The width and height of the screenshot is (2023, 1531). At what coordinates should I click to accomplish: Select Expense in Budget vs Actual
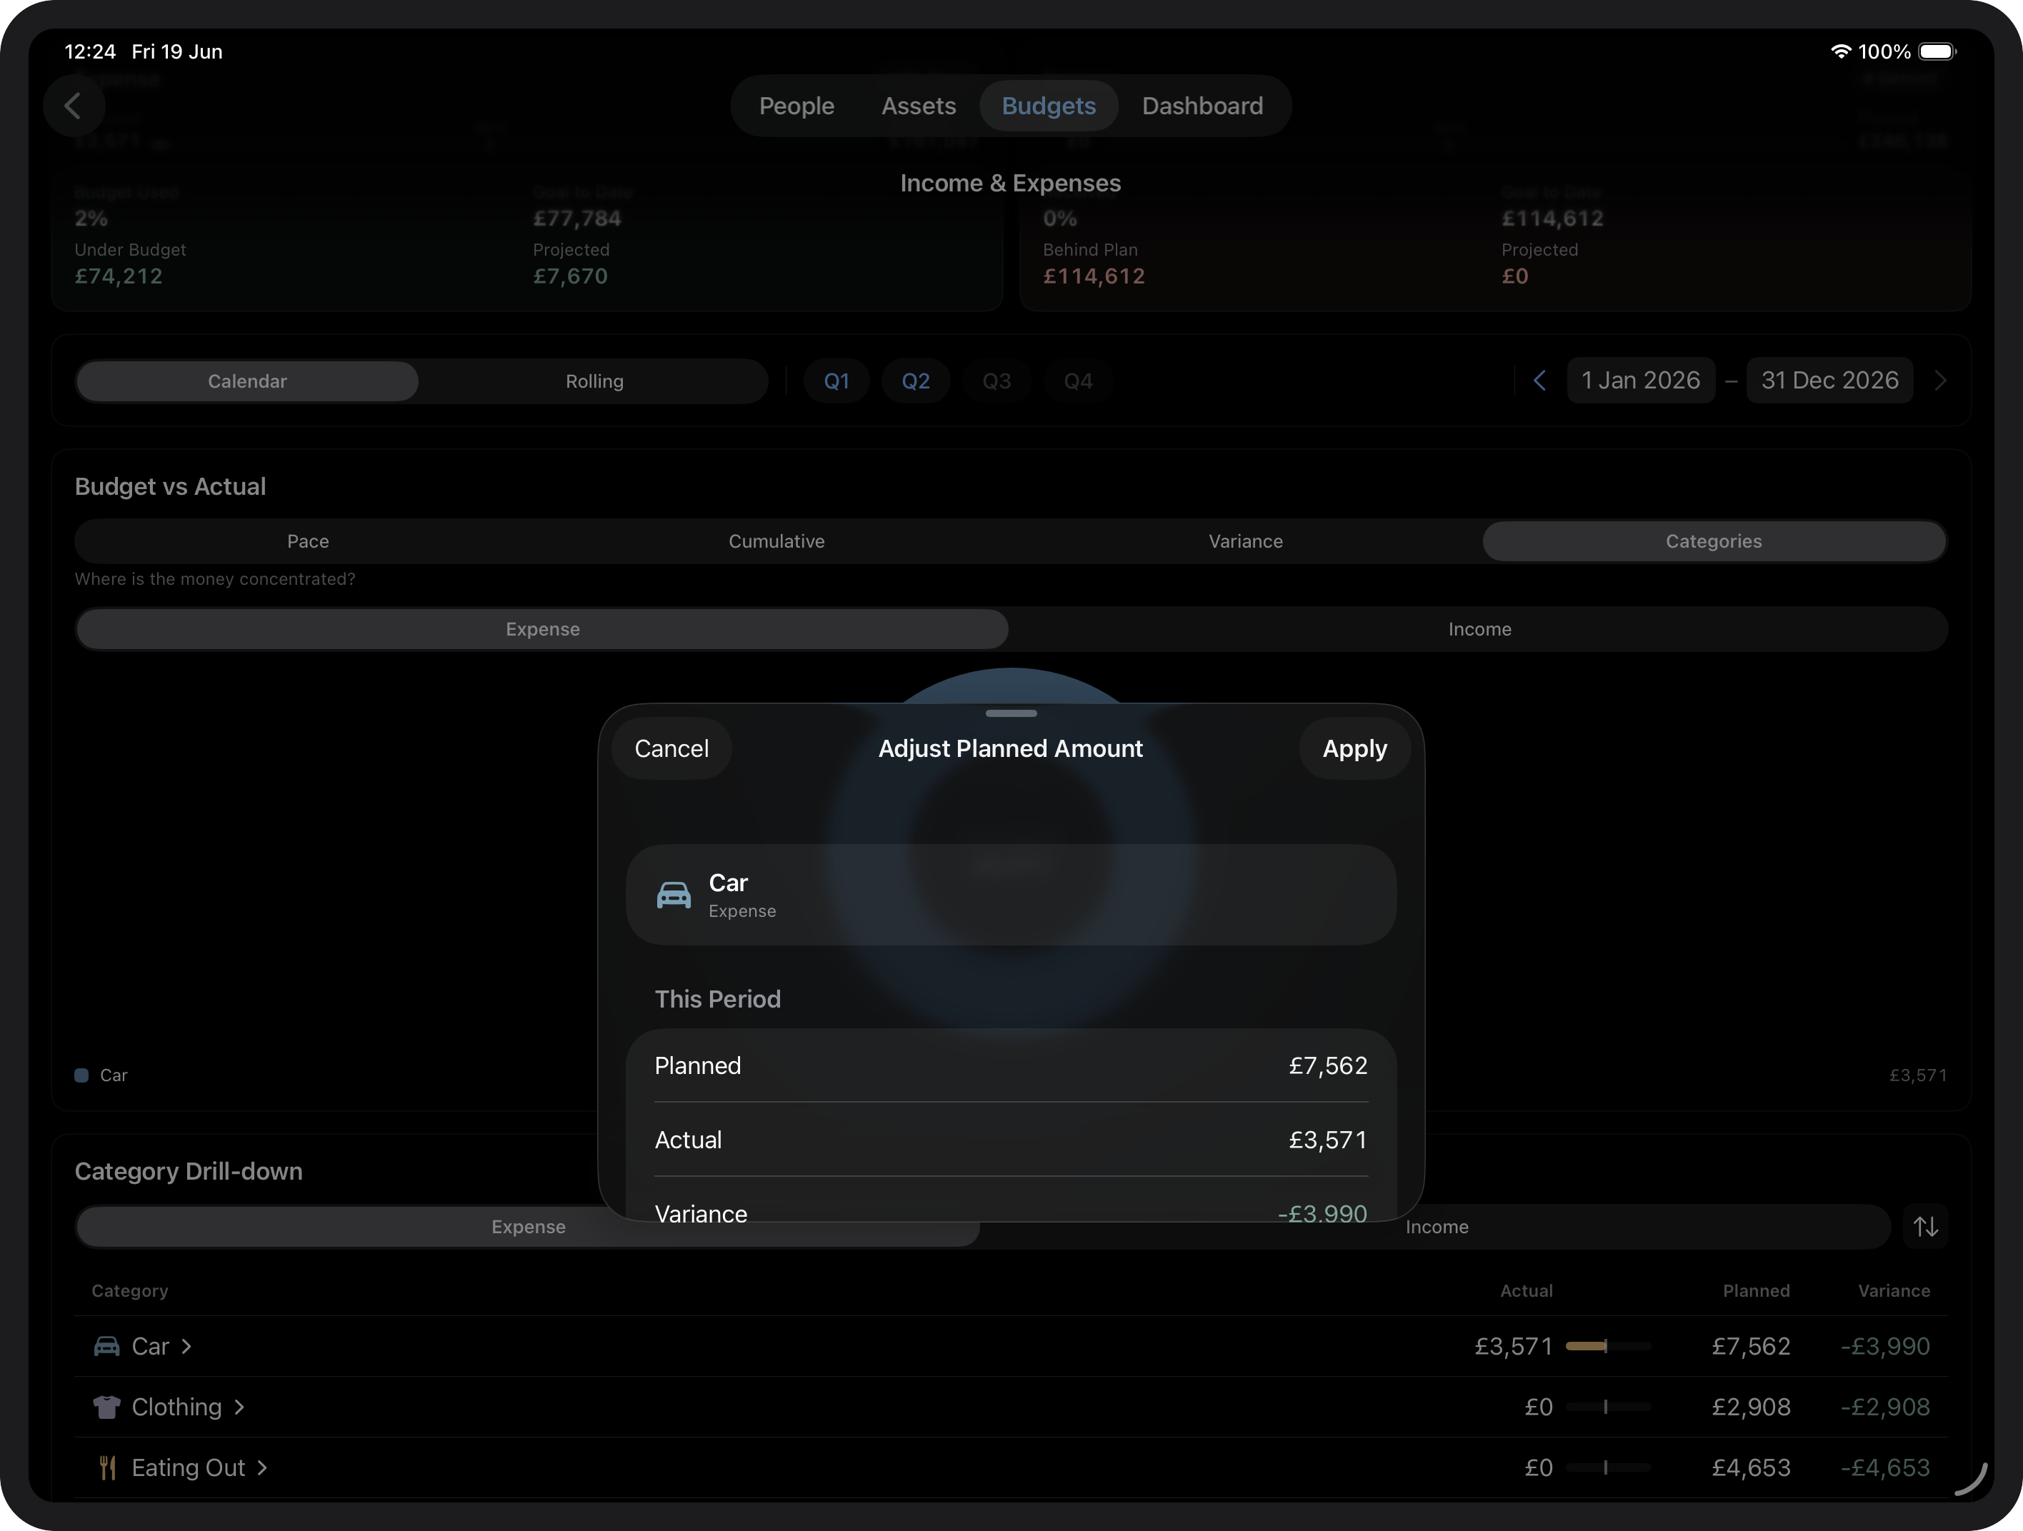(542, 629)
